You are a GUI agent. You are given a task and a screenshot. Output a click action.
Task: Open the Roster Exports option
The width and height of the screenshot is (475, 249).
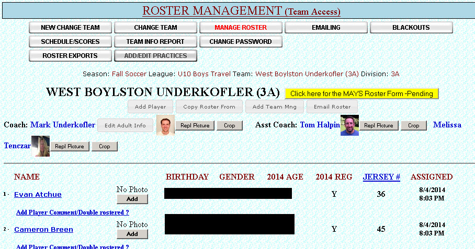click(70, 56)
